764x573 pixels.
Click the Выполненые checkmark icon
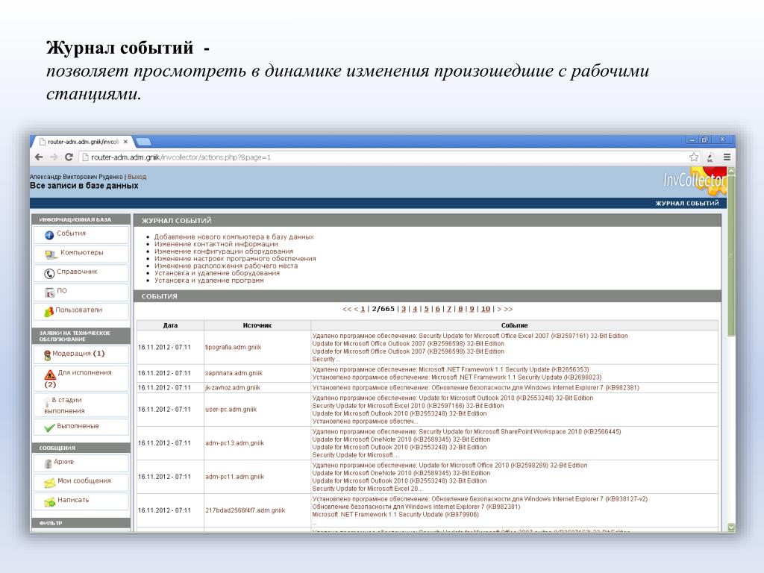[x=49, y=428]
